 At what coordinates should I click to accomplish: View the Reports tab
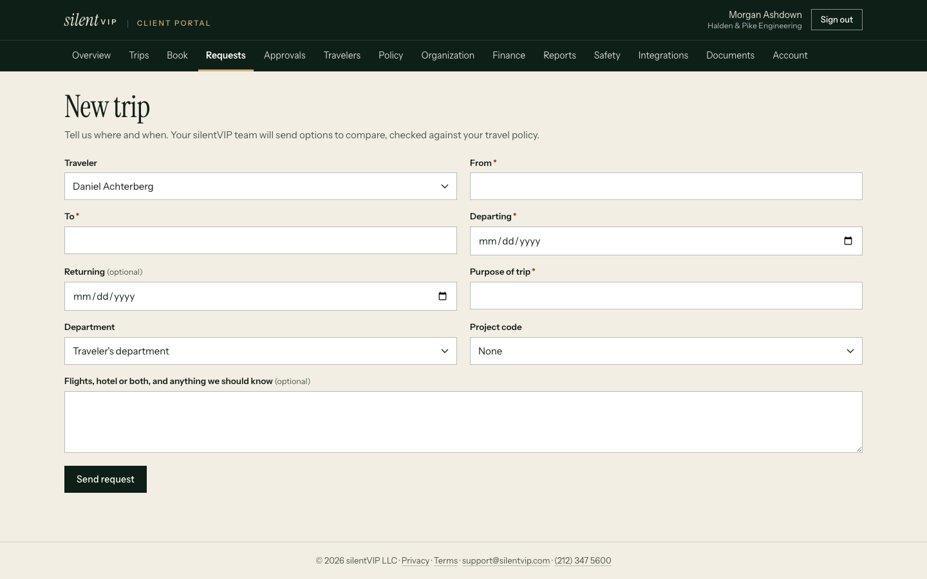[x=559, y=55]
